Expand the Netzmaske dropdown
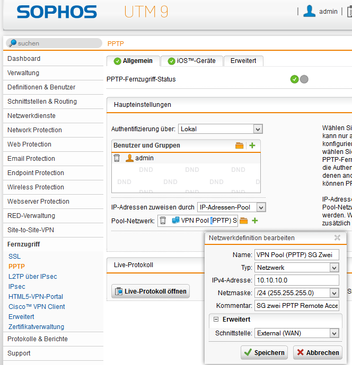 pos(296,293)
